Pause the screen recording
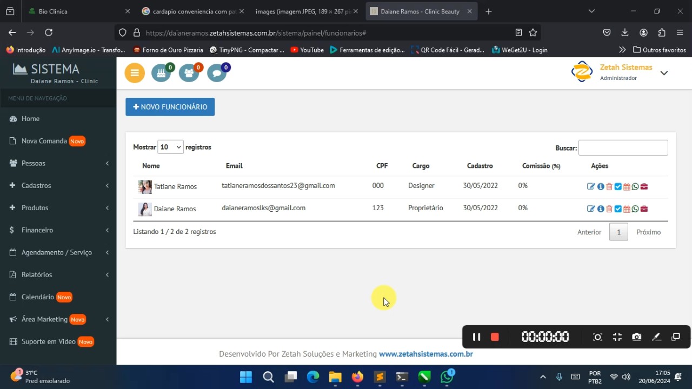This screenshot has width=692, height=389. [x=476, y=337]
